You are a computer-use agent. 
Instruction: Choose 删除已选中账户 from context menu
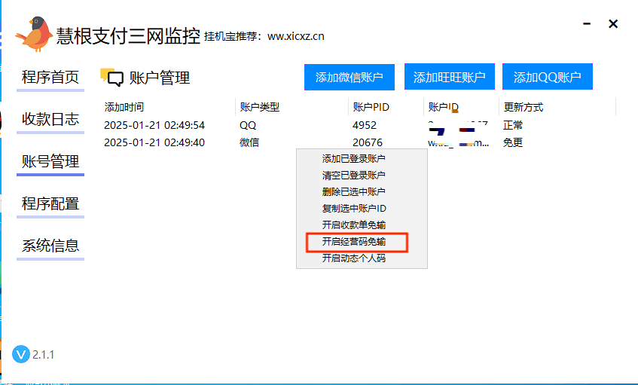click(362, 191)
